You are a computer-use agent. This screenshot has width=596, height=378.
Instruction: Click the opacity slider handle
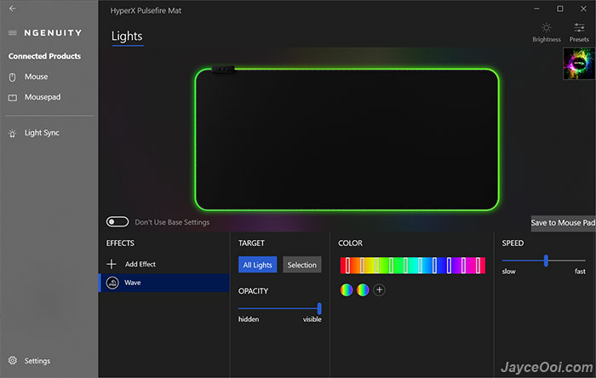(319, 308)
